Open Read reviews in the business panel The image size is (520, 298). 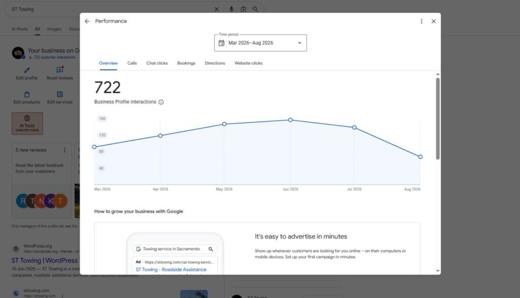point(60,73)
